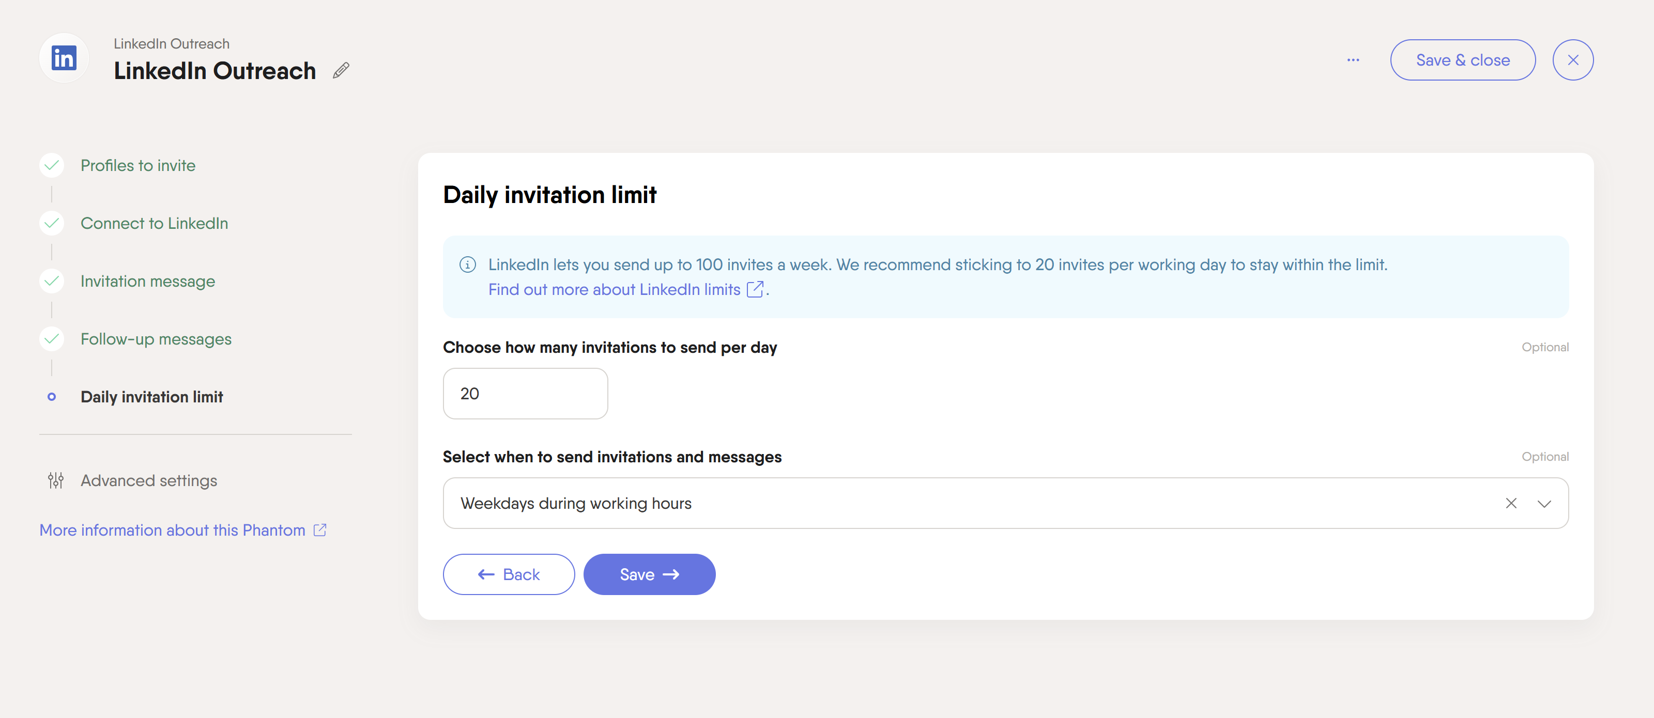Click the Save & close button
1654x718 pixels.
(1462, 60)
